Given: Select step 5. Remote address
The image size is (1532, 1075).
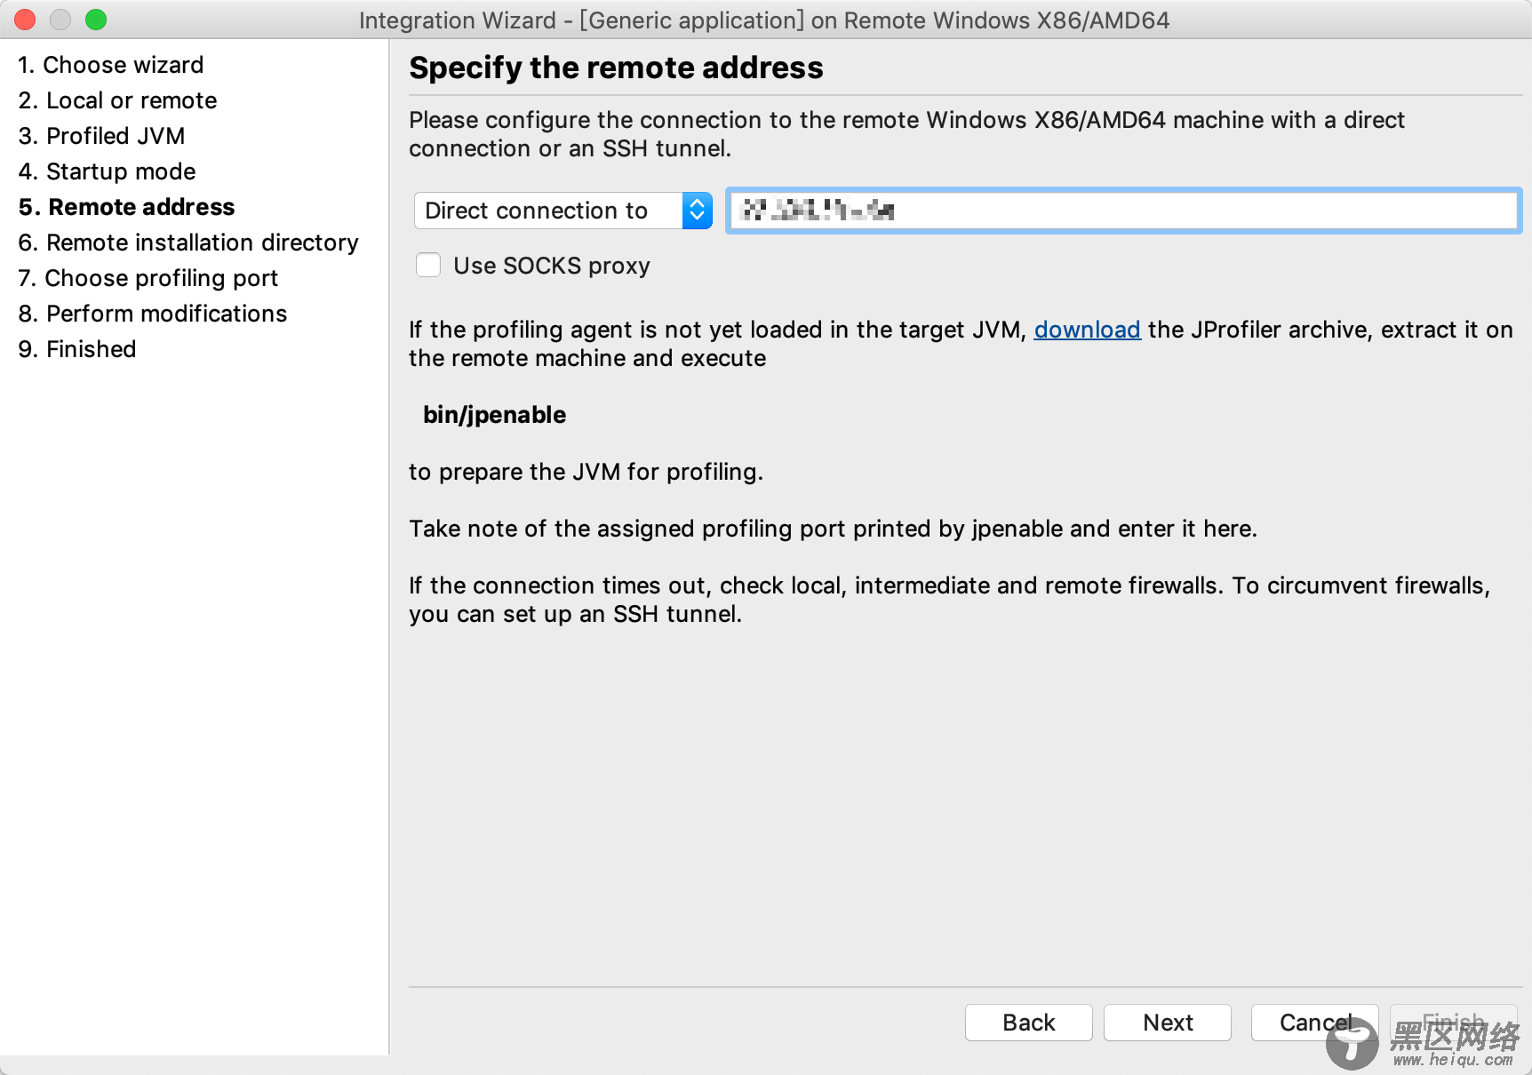Looking at the screenshot, I should [x=126, y=207].
